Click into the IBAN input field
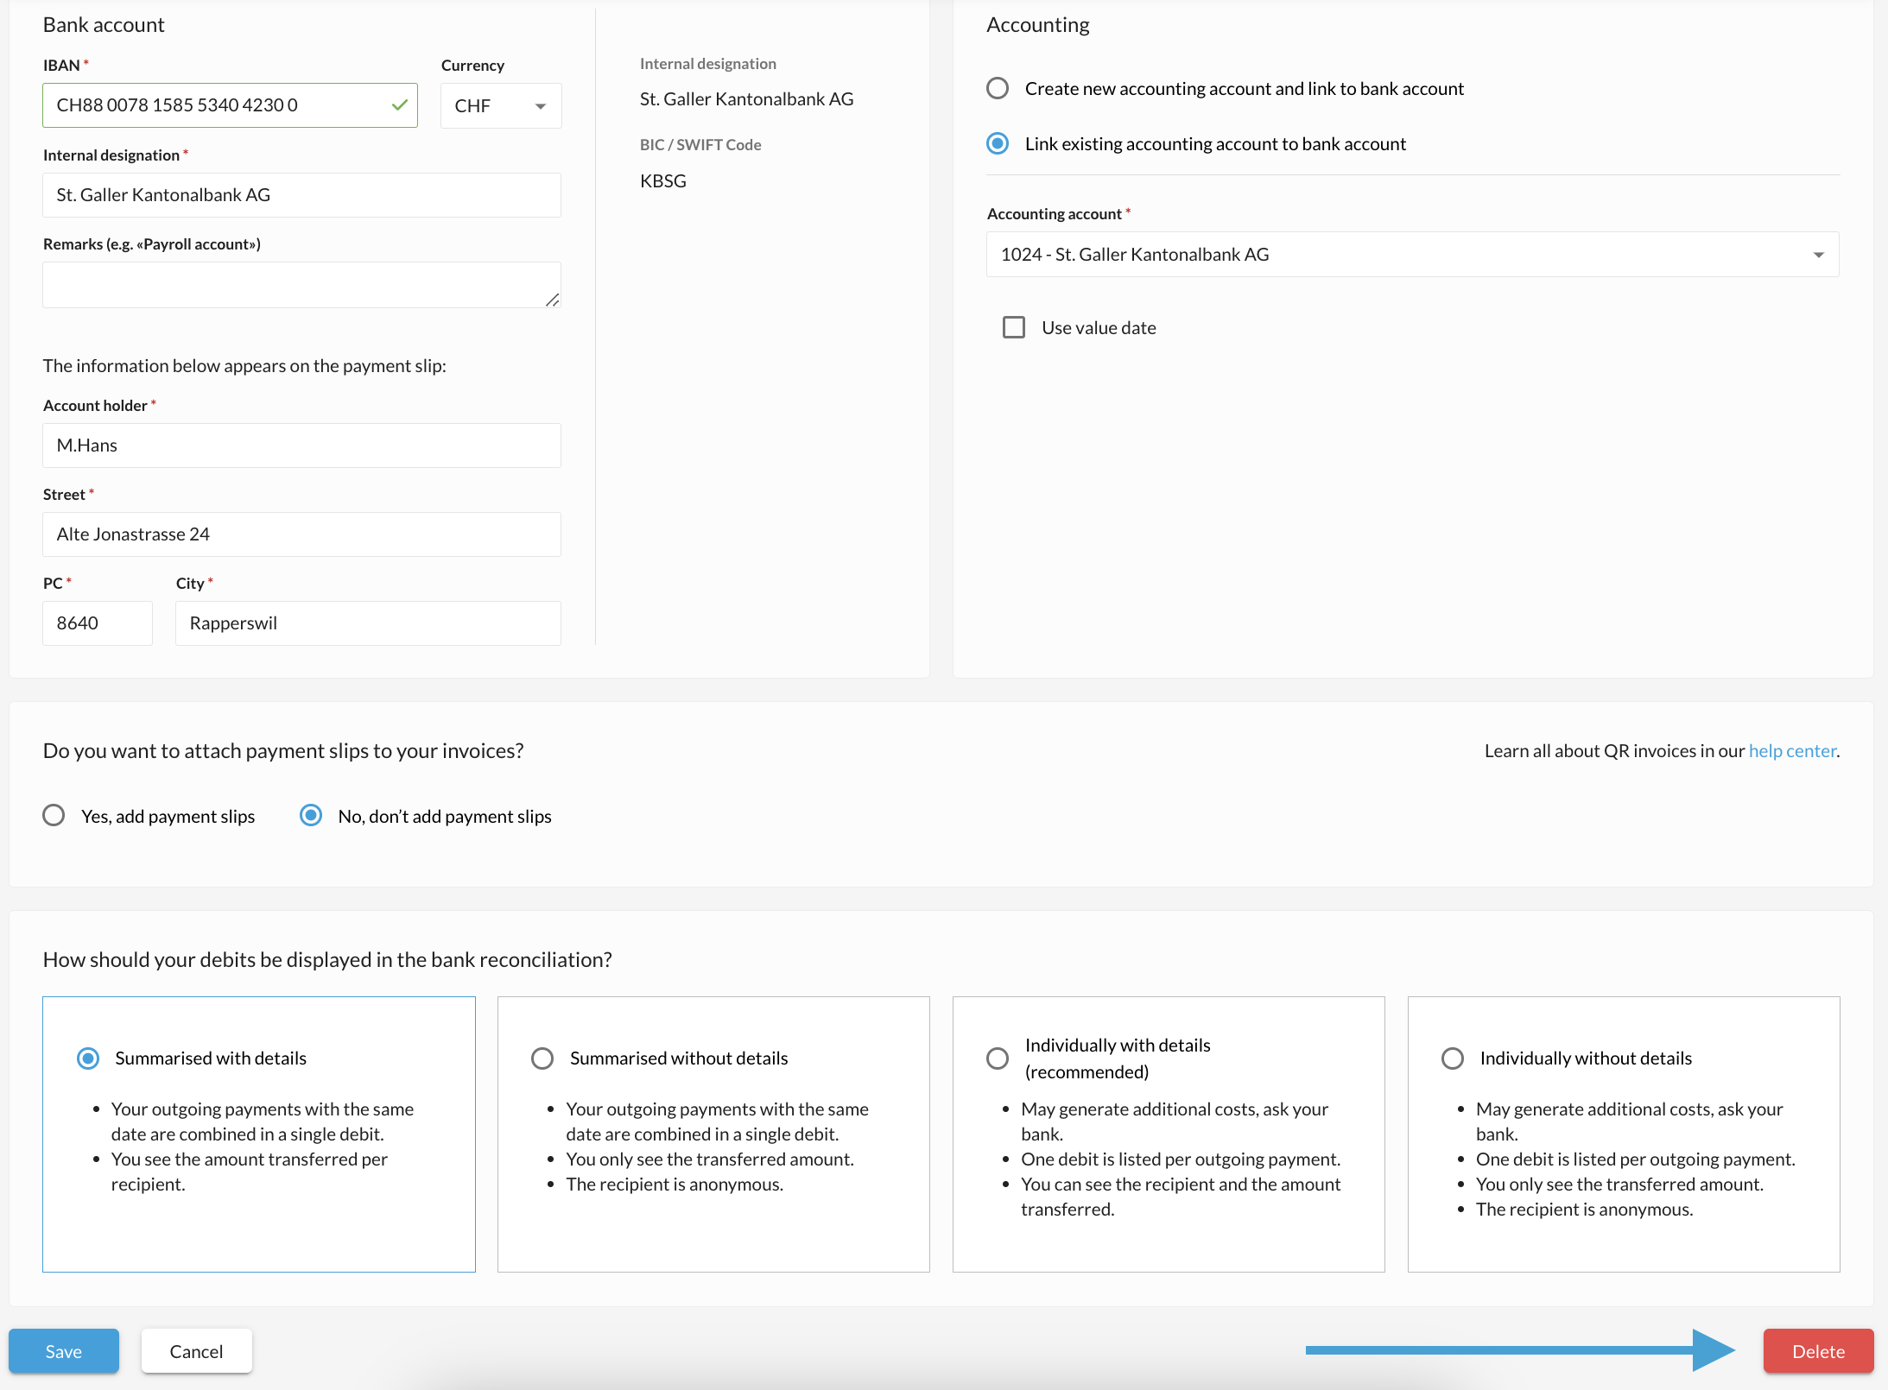Screen dimensions: 1888x1390 [x=230, y=105]
